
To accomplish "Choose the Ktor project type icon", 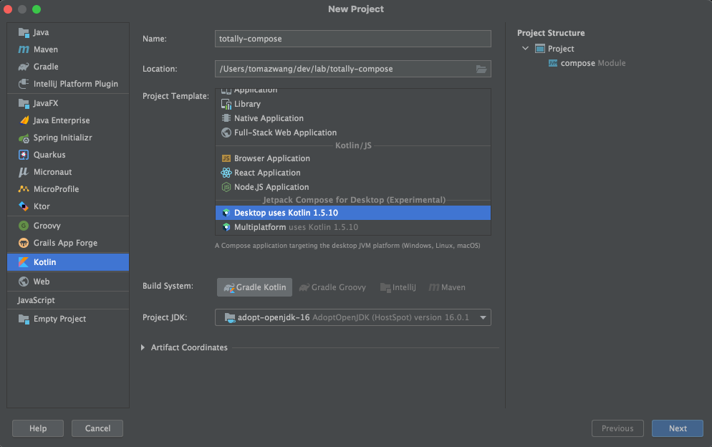I will (x=24, y=206).
